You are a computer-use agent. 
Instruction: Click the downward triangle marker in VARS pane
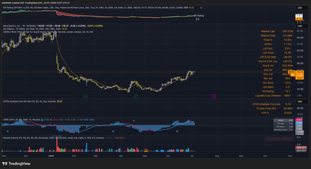click(x=134, y=121)
